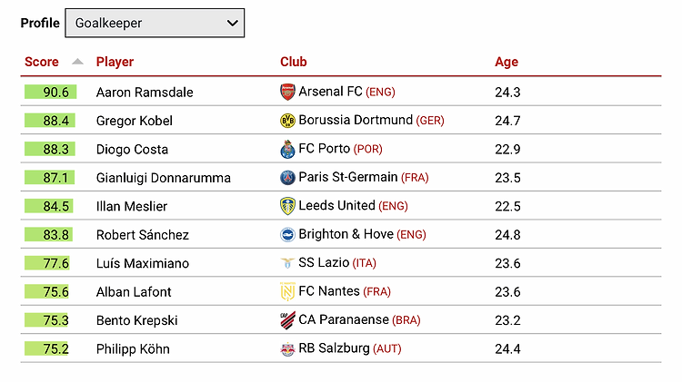Click the Arsenal FC club crest
The width and height of the screenshot is (682, 382).
287,92
